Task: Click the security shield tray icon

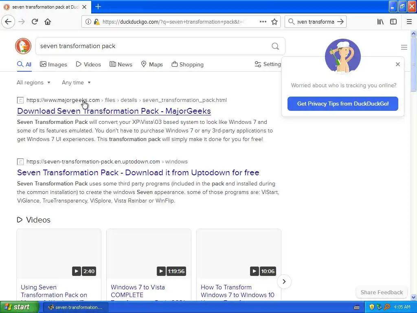Action: pos(372,307)
